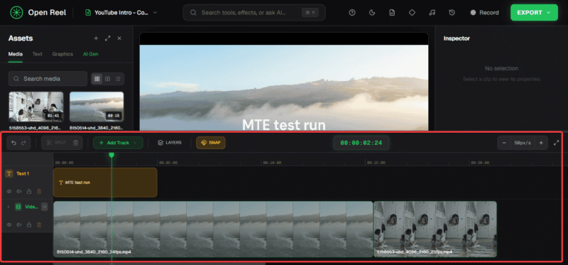The height and width of the screenshot is (265, 568).
Task: Click the 00:05:00 ruler mark
Action: pyautogui.click(x=168, y=163)
